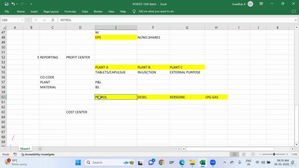Click the PLANT A cell
The width and height of the screenshot is (299, 168).
coord(116,67)
